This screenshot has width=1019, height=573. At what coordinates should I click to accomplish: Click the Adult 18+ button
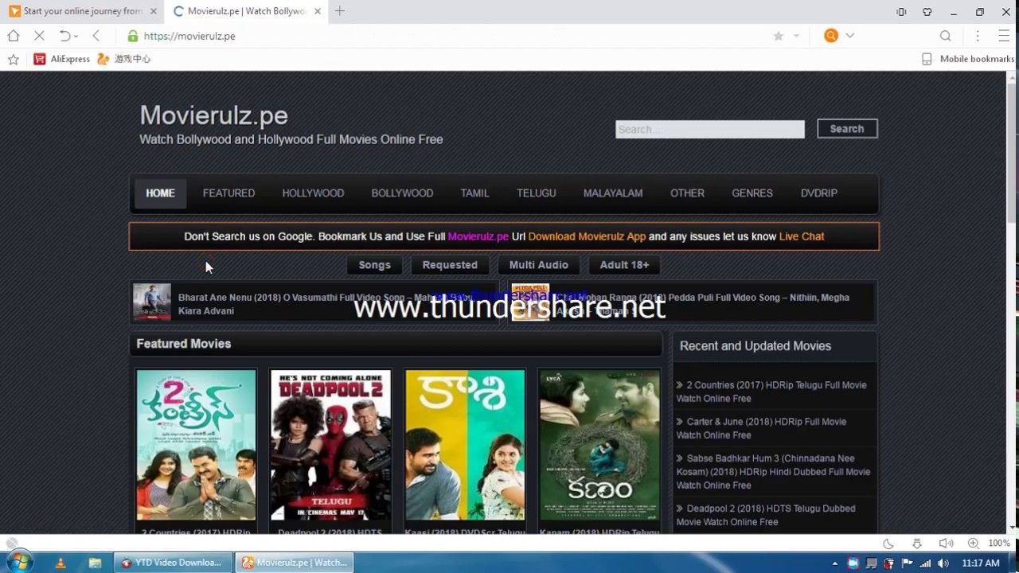[624, 265]
